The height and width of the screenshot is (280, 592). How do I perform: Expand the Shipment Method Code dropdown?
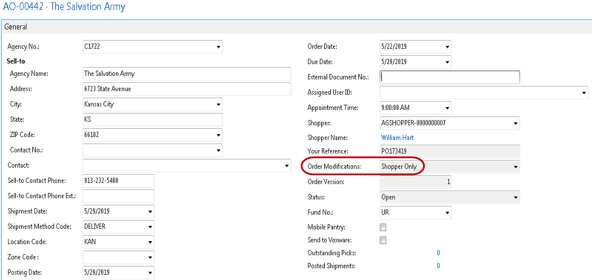tap(149, 227)
